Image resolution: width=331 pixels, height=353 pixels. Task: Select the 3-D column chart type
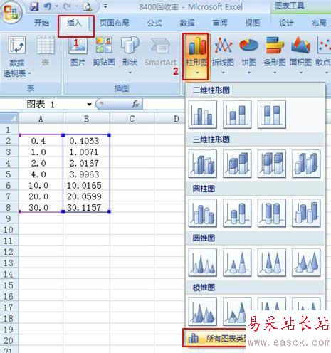tap(306, 164)
